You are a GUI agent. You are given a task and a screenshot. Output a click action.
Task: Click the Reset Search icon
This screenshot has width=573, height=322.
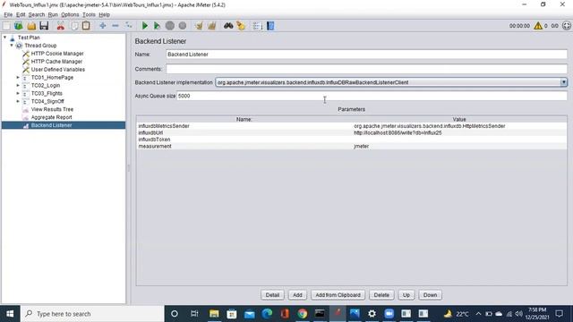tap(241, 26)
